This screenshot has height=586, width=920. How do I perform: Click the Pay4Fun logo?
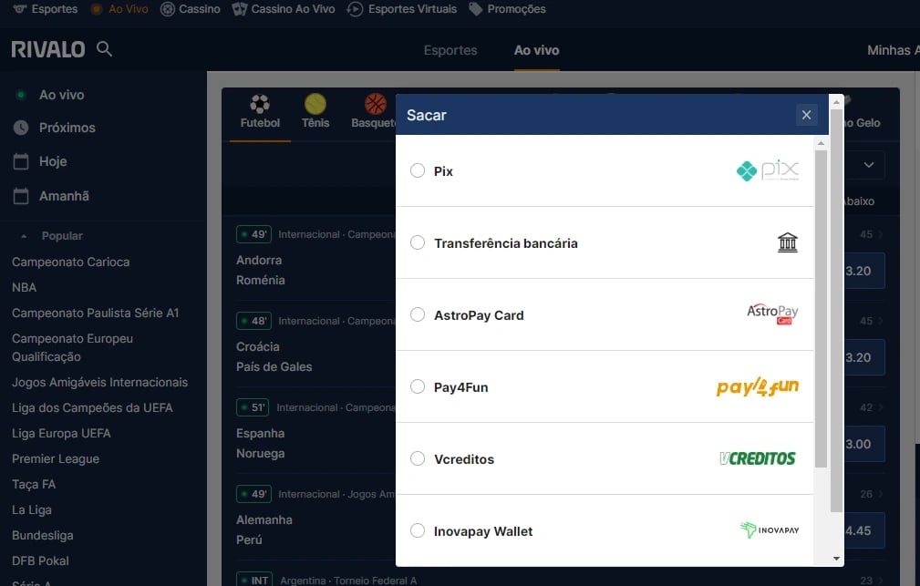click(x=758, y=386)
